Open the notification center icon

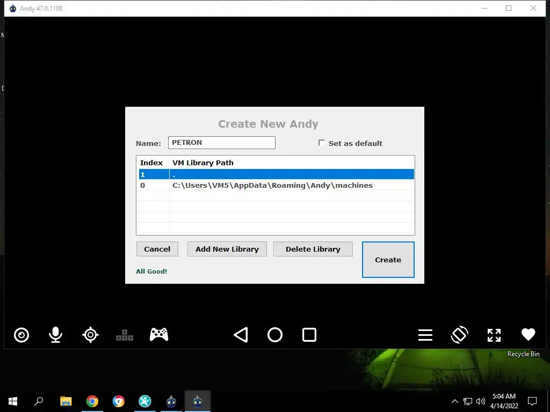[532, 401]
